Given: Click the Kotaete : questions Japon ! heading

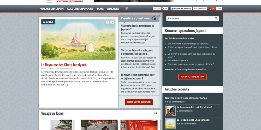Looking at the screenshot, I should click(x=185, y=31).
